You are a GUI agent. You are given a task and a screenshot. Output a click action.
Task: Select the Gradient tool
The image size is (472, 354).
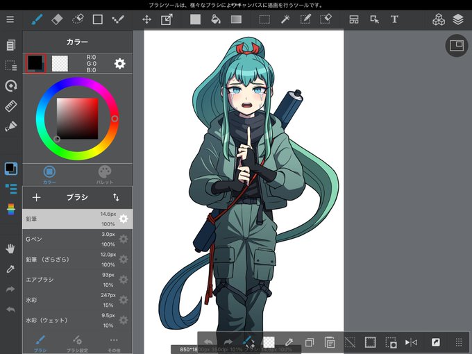[x=236, y=19]
